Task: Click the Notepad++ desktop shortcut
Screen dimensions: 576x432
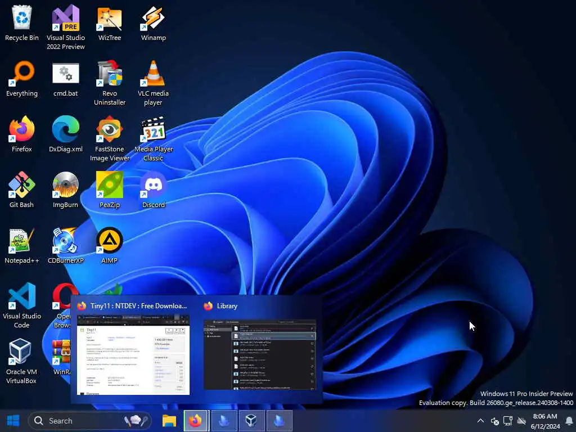Action: coord(22,246)
